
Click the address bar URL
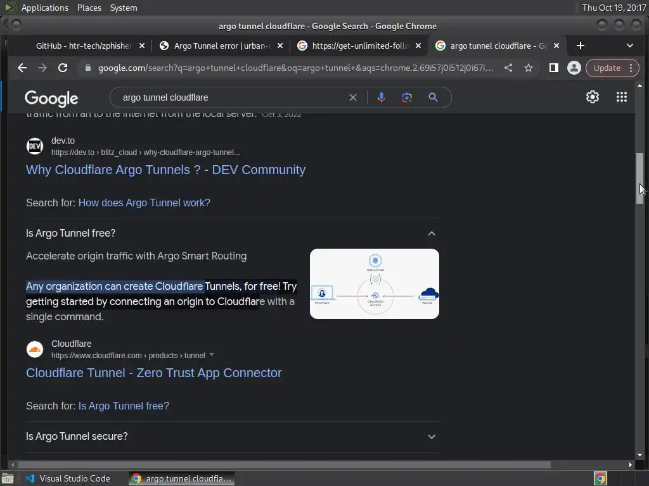(295, 68)
